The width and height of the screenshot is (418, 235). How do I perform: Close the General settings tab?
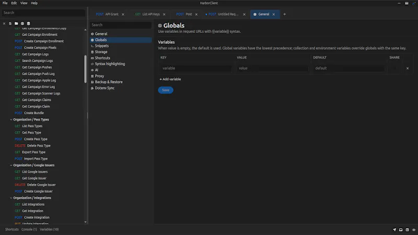point(273,15)
